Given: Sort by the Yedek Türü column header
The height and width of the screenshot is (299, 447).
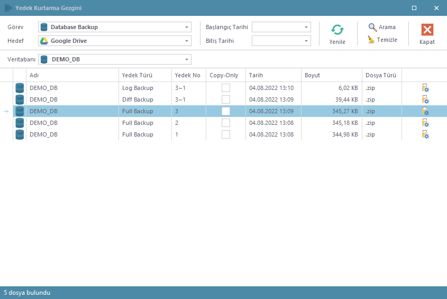Looking at the screenshot, I should click(x=144, y=75).
